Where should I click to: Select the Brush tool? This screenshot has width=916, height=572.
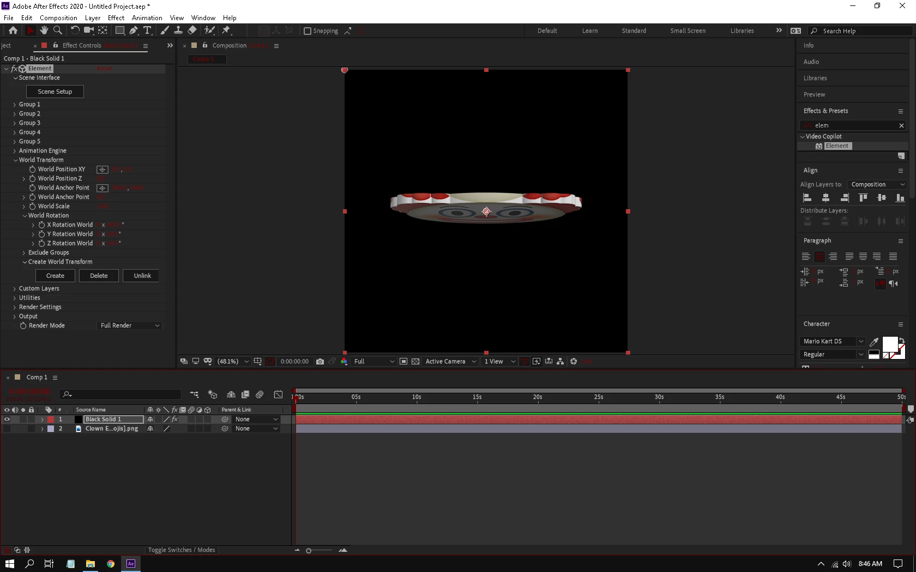tap(164, 31)
